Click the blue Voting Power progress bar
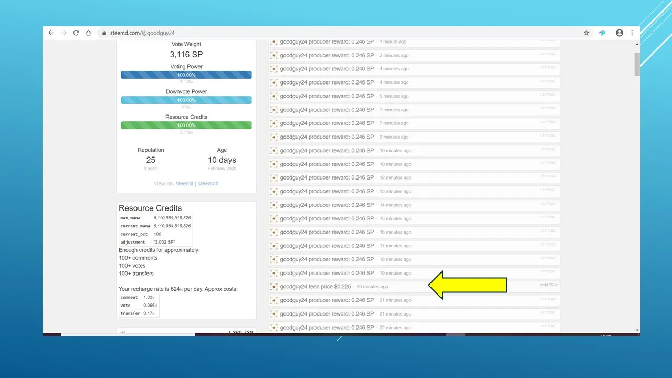The height and width of the screenshot is (378, 672). pos(186,75)
